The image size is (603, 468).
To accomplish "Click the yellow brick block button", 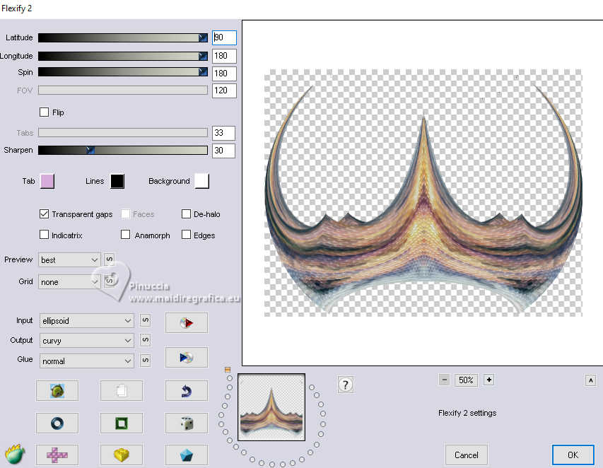I will coord(122,455).
